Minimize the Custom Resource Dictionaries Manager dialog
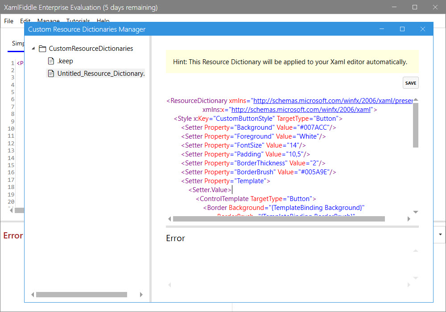The image size is (446, 312). coord(382,29)
